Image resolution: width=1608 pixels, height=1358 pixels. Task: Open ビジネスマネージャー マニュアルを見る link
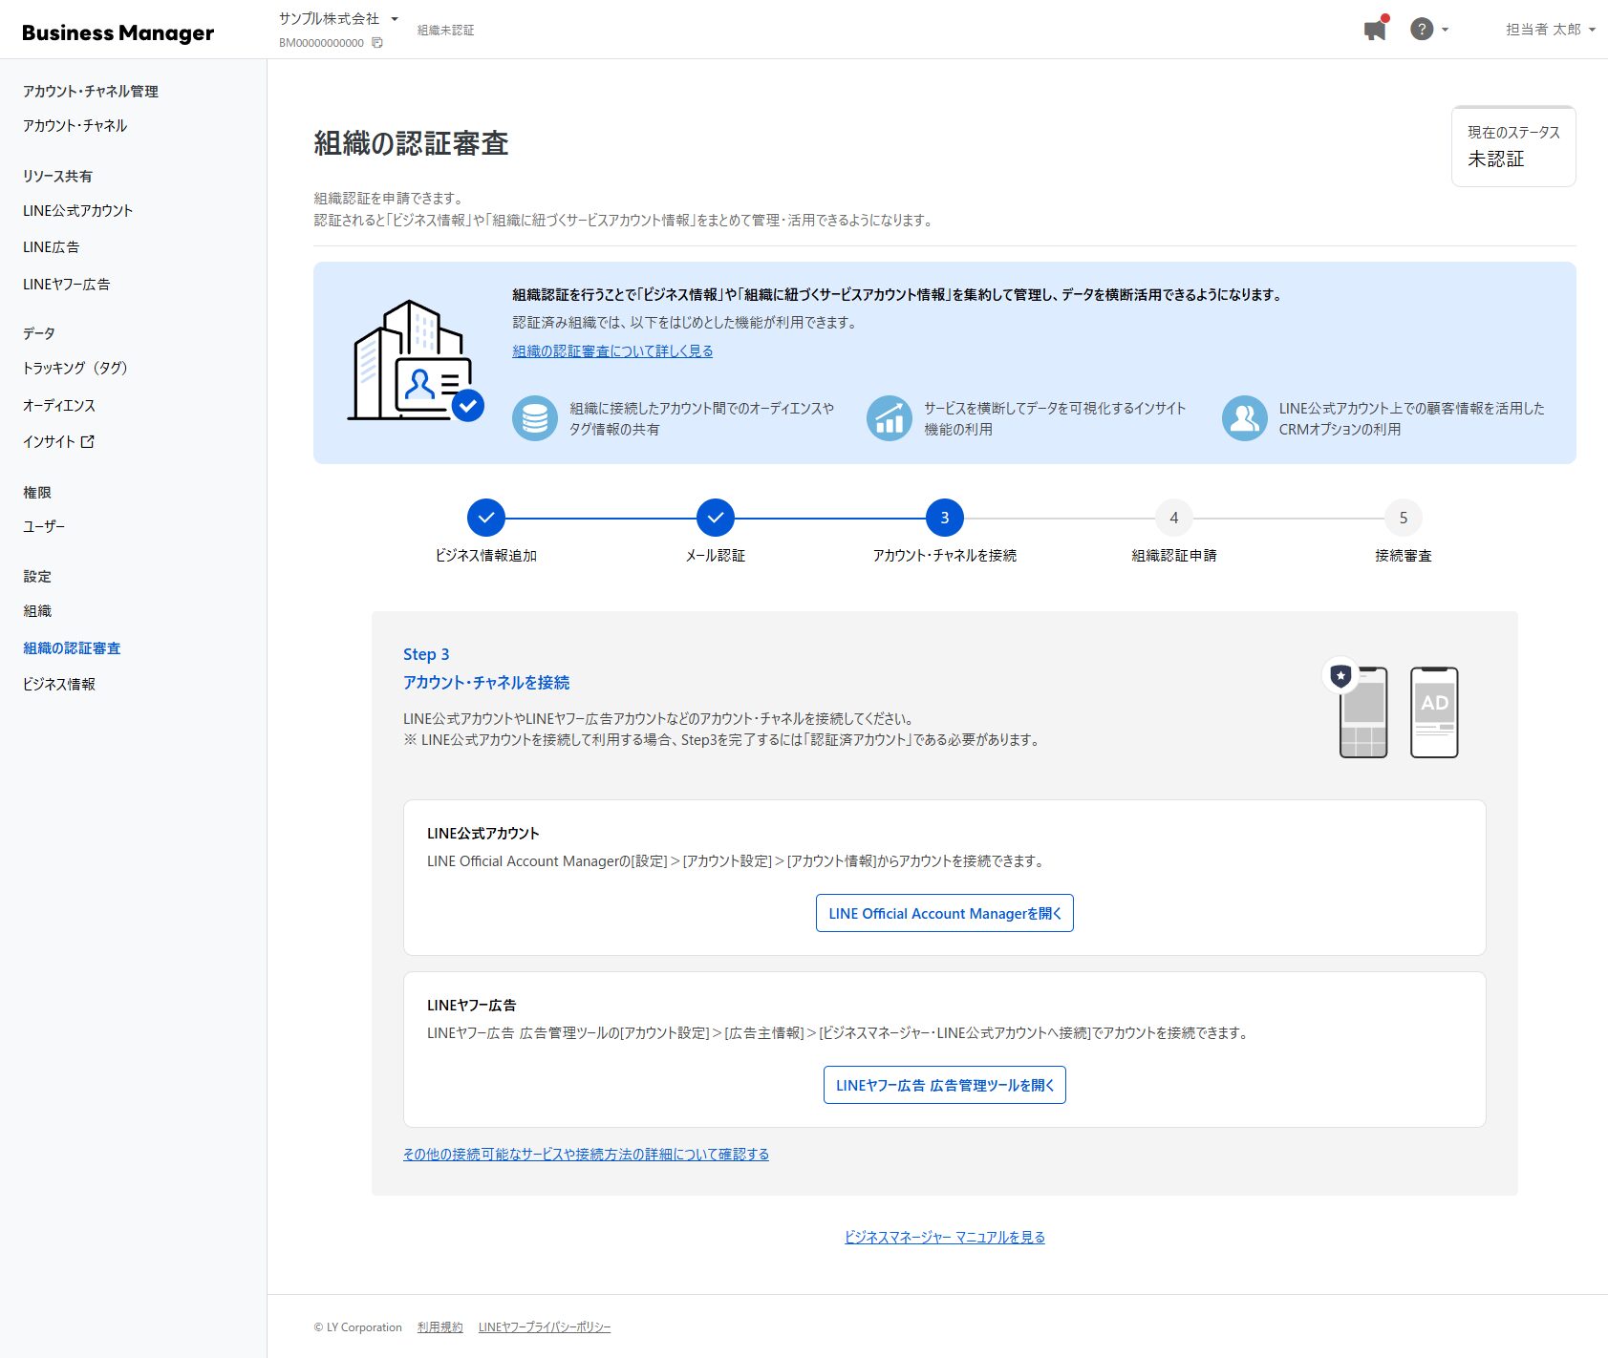tap(945, 1237)
